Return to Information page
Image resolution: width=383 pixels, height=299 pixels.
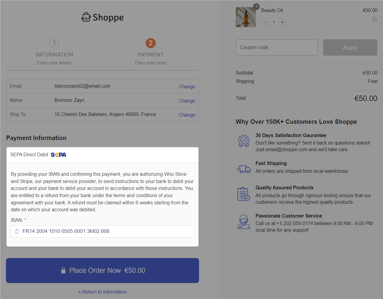point(103,292)
